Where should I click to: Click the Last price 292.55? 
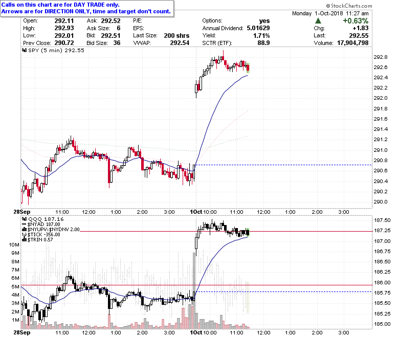click(x=359, y=36)
